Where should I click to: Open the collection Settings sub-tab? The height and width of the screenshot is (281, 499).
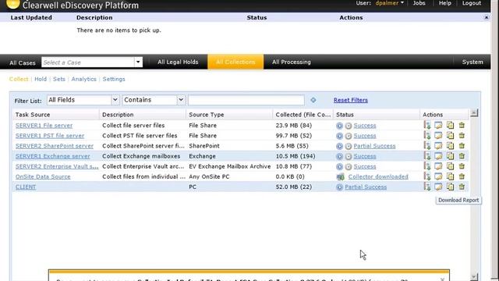coord(114,79)
